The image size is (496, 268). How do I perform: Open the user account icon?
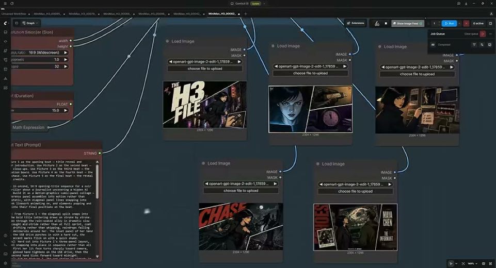coord(491,14)
